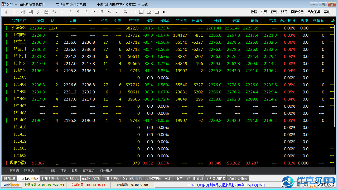The height and width of the screenshot is (190, 338).
Task: Click the webstock logo in status bar
Action: coord(11,185)
